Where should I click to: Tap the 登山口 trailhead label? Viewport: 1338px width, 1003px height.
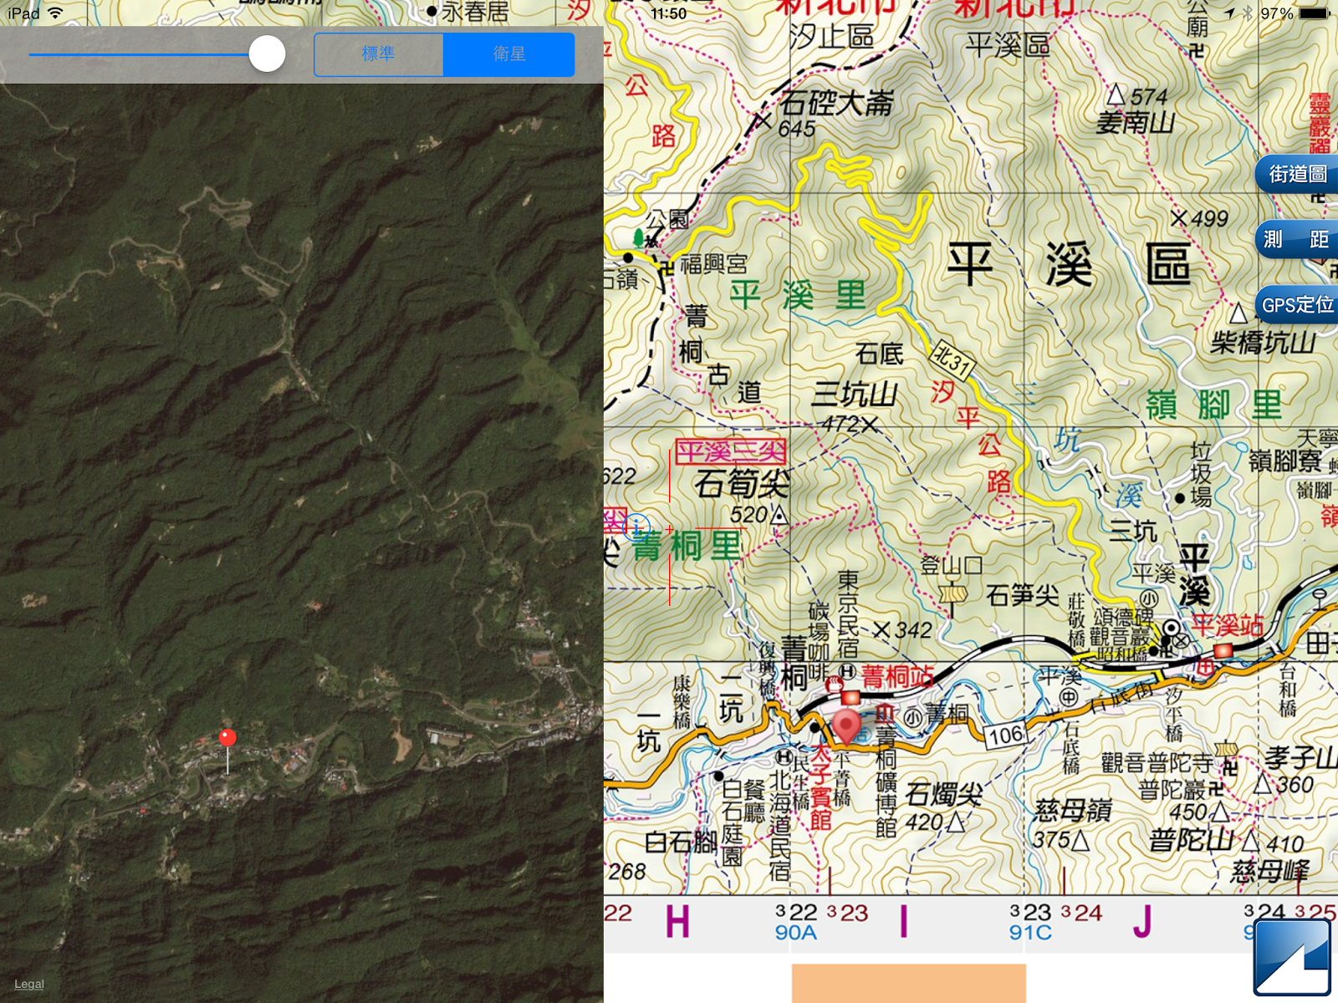click(x=951, y=566)
